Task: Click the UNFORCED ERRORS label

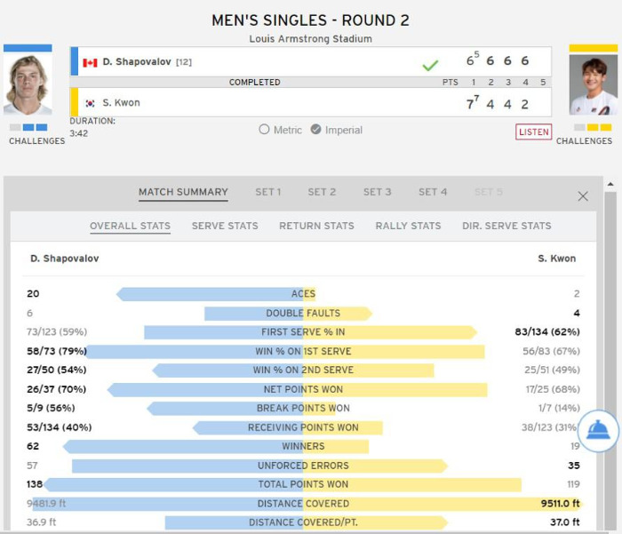Action: tap(303, 466)
